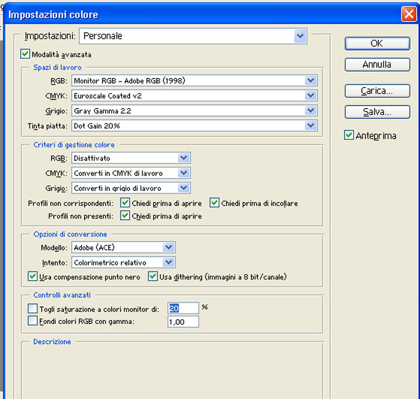Open the Tinta piatta Dot Gain dropdown
The image size is (420, 399).
311,126
